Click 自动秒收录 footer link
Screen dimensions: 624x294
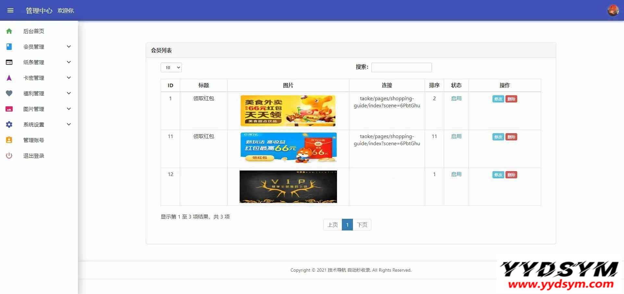coord(359,270)
